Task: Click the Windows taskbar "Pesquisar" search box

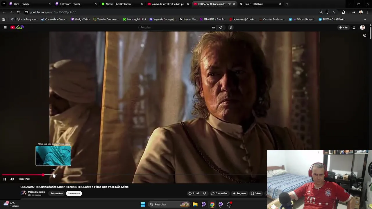Action: [169, 204]
